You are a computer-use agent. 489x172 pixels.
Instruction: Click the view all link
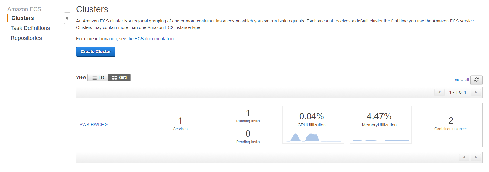462,80
